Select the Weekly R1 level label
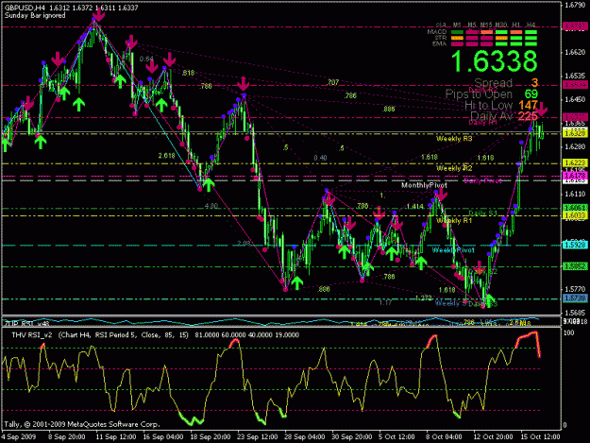590x443 pixels. [454, 221]
